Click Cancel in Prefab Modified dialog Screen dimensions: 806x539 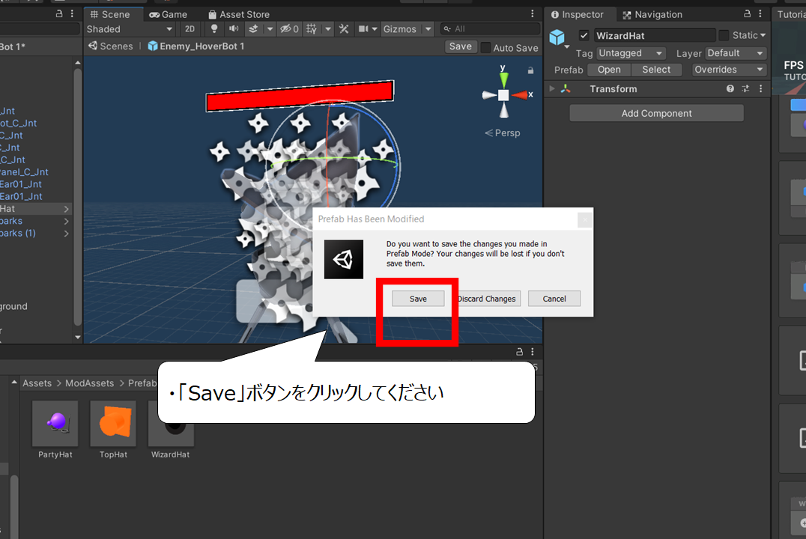[554, 299]
